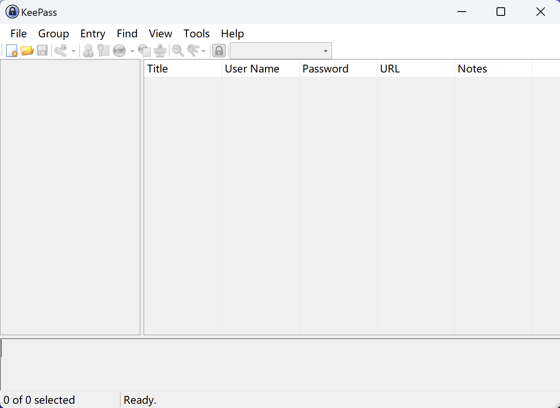Create a new database
This screenshot has height=408, width=560.
pos(12,51)
